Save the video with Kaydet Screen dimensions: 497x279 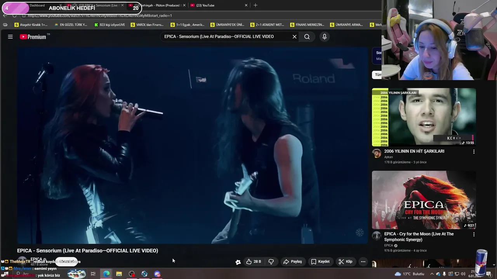[320, 262]
